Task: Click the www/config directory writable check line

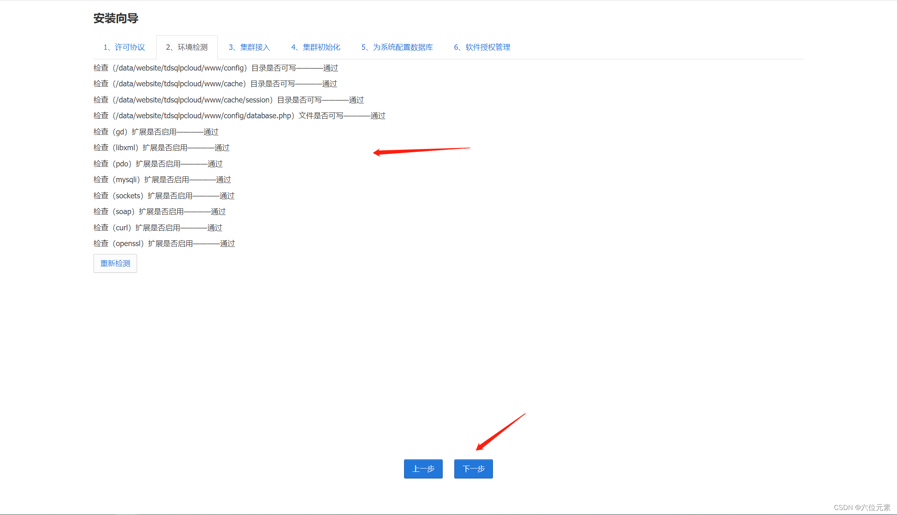Action: (x=216, y=68)
